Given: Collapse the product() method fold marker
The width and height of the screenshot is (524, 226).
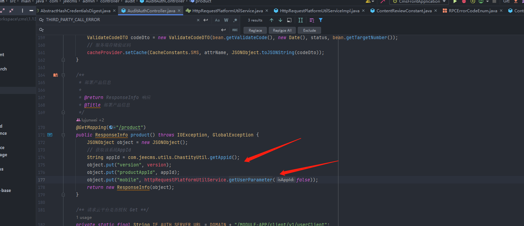Looking at the screenshot, I should (x=63, y=135).
